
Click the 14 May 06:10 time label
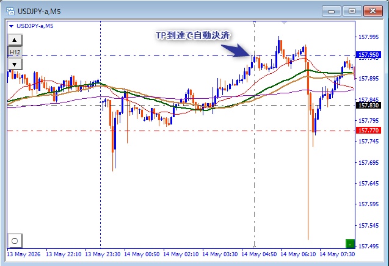tap(298, 254)
